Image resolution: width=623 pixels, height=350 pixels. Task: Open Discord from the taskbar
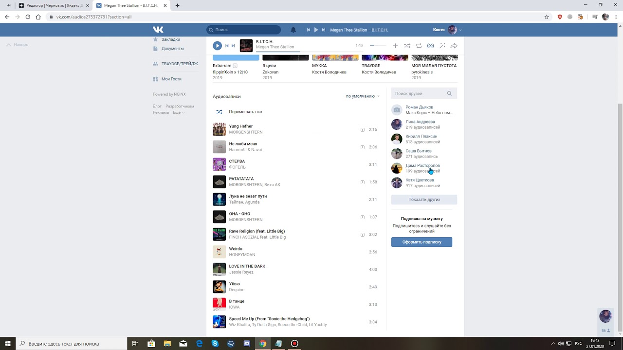click(x=247, y=344)
